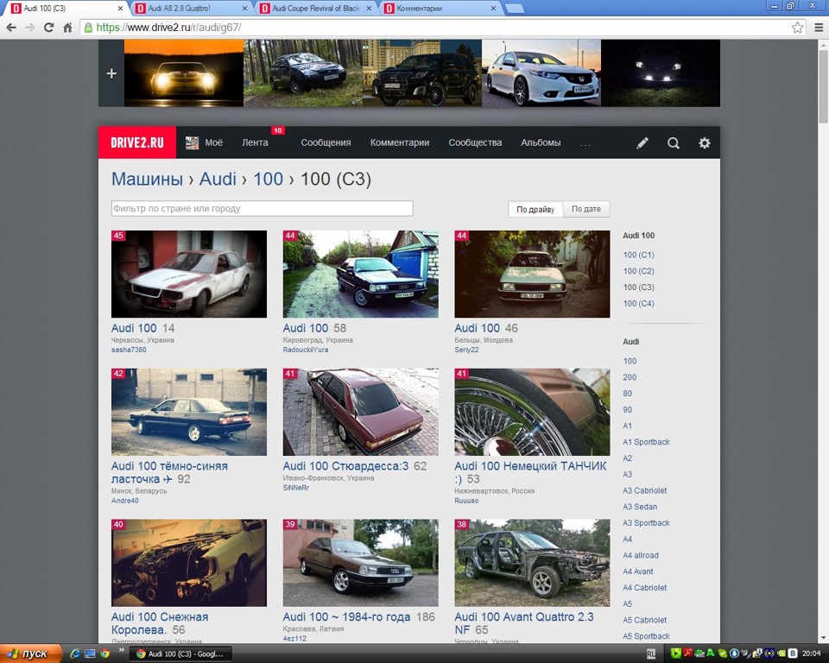Open the пуск Start button
Screen dimensions: 829x663
[x=31, y=654]
